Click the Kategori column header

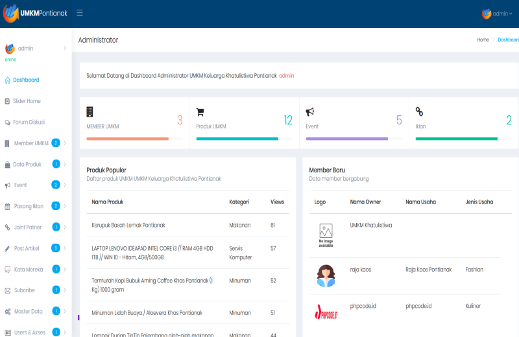pyautogui.click(x=239, y=202)
